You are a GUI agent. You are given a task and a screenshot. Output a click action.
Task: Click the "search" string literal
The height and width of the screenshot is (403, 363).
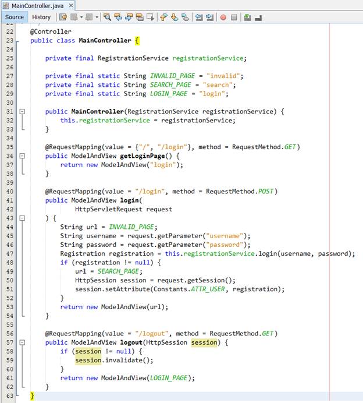(218, 85)
